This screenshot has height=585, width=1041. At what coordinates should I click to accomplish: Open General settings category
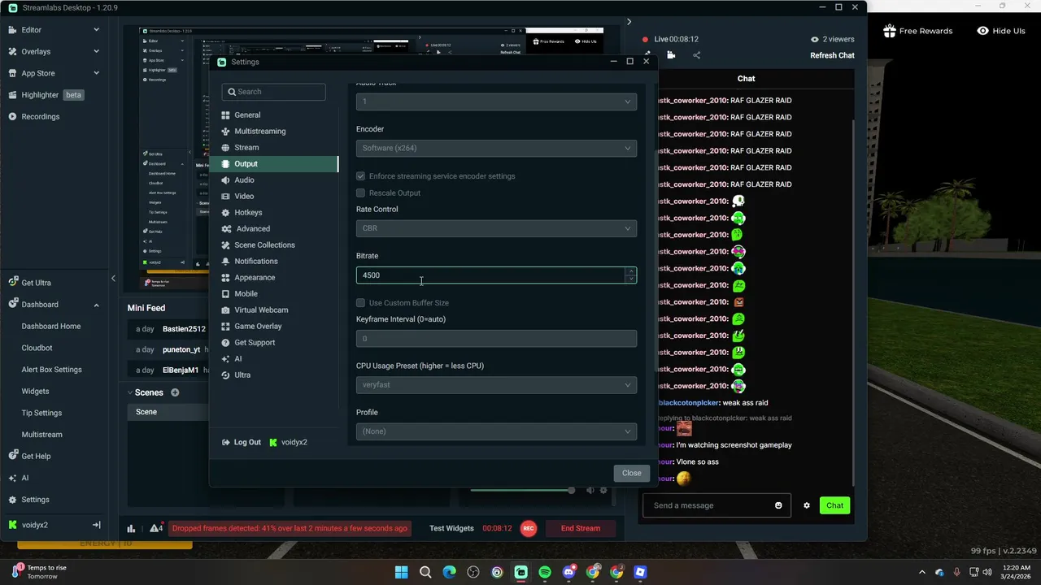pos(247,115)
